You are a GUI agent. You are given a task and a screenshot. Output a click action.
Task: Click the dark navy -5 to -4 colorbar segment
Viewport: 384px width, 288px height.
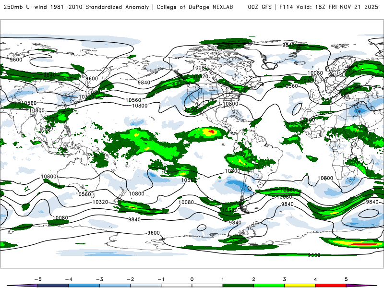(53, 286)
